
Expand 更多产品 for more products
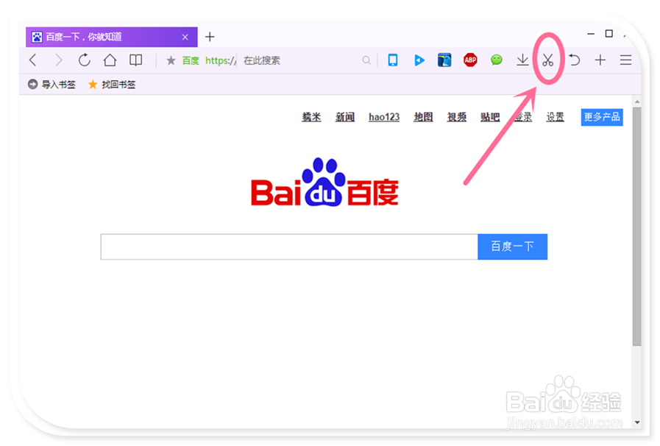coord(601,116)
